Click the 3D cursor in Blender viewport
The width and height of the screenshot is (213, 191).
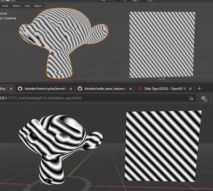(x=162, y=77)
